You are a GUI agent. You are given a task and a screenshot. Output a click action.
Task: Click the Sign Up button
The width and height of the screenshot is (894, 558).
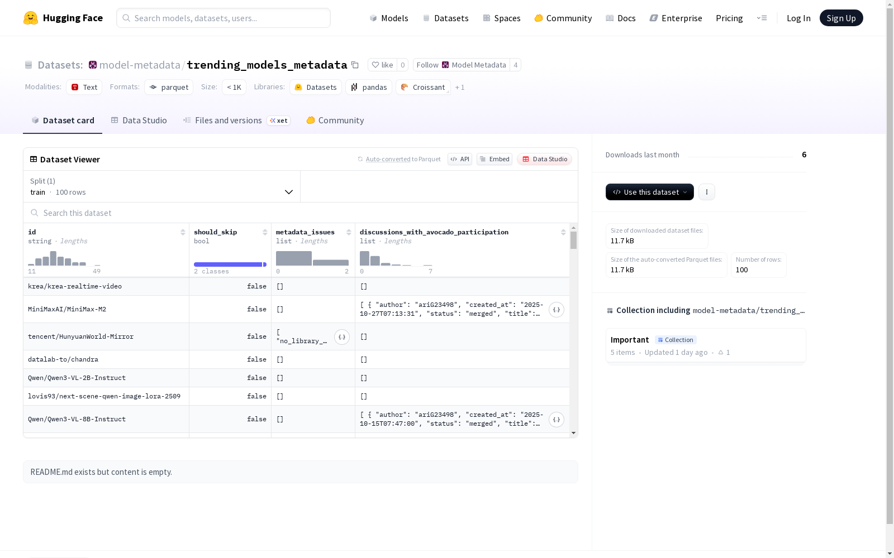pos(841,18)
